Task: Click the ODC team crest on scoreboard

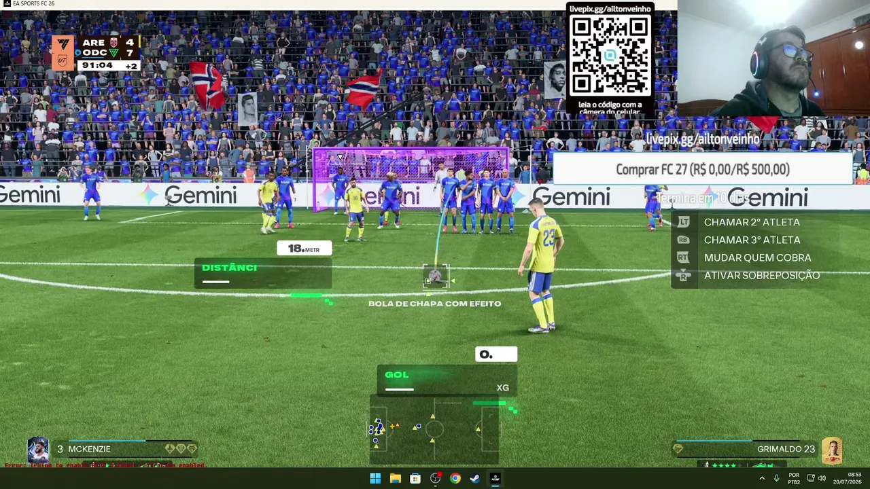Action: point(114,53)
